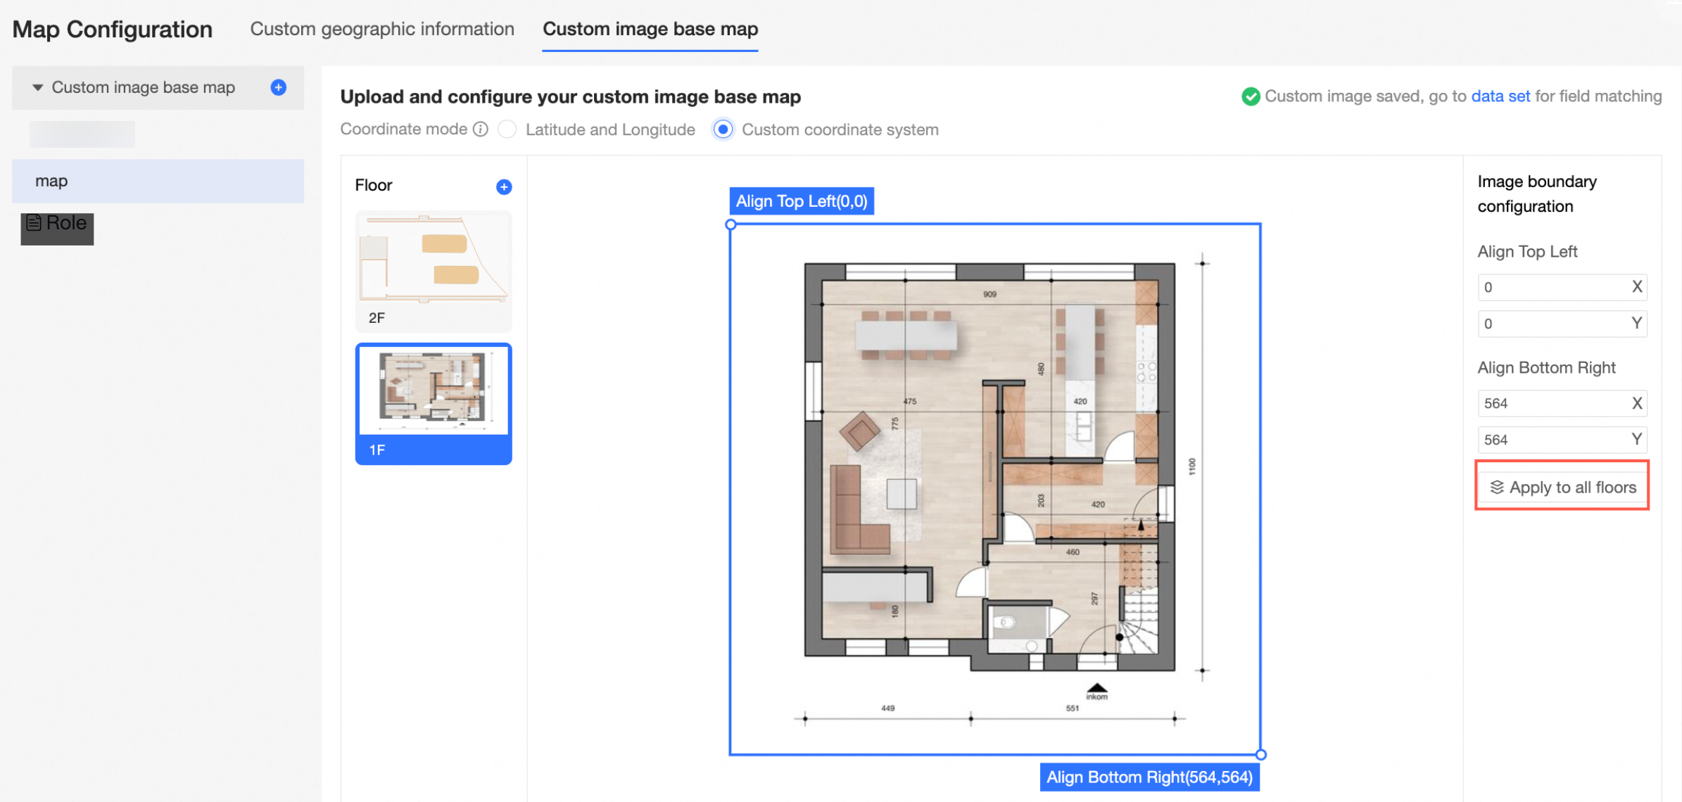
Task: Click the plus icon beside Floor
Action: (503, 186)
